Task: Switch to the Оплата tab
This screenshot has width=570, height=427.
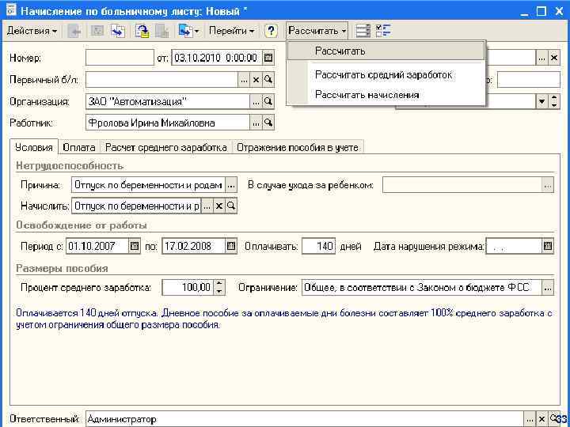Action: click(x=79, y=147)
